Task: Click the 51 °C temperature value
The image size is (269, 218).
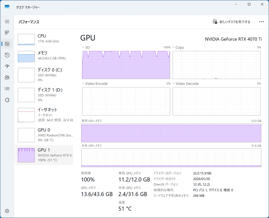Action: click(x=125, y=209)
